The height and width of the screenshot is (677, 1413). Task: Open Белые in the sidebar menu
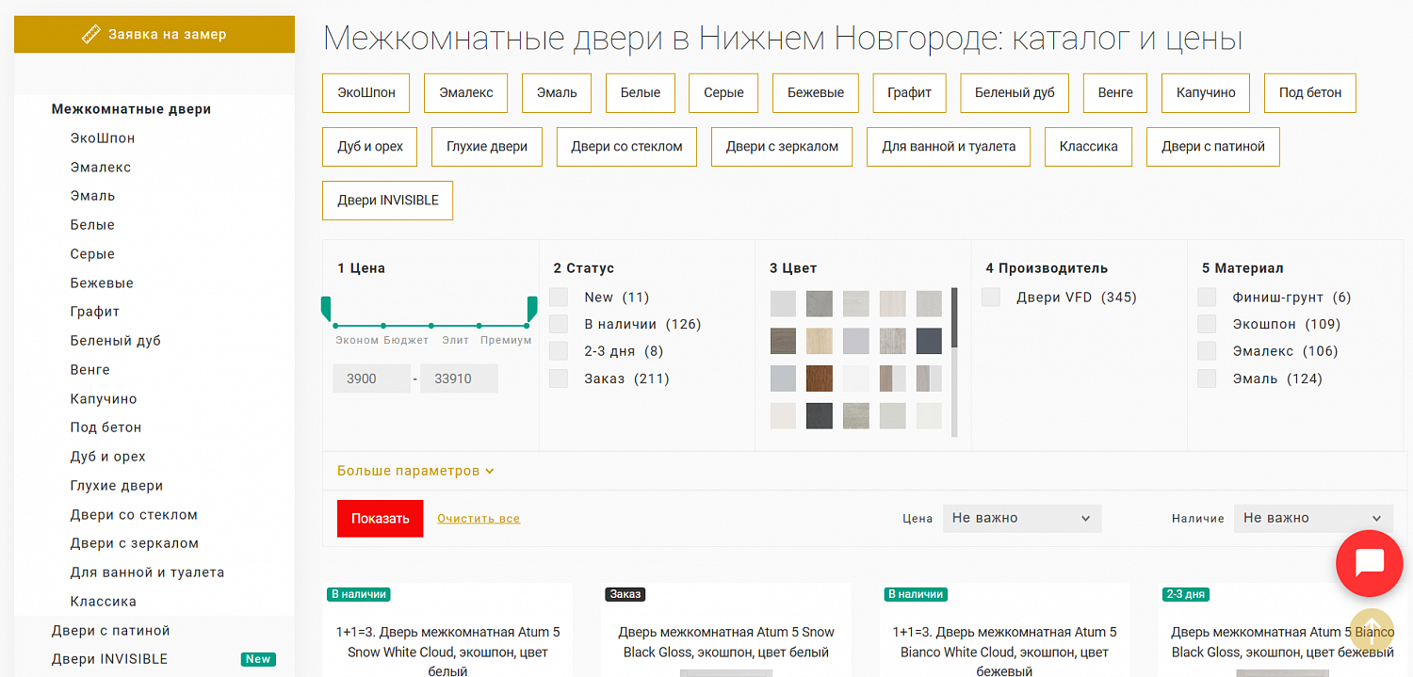pyautogui.click(x=92, y=225)
